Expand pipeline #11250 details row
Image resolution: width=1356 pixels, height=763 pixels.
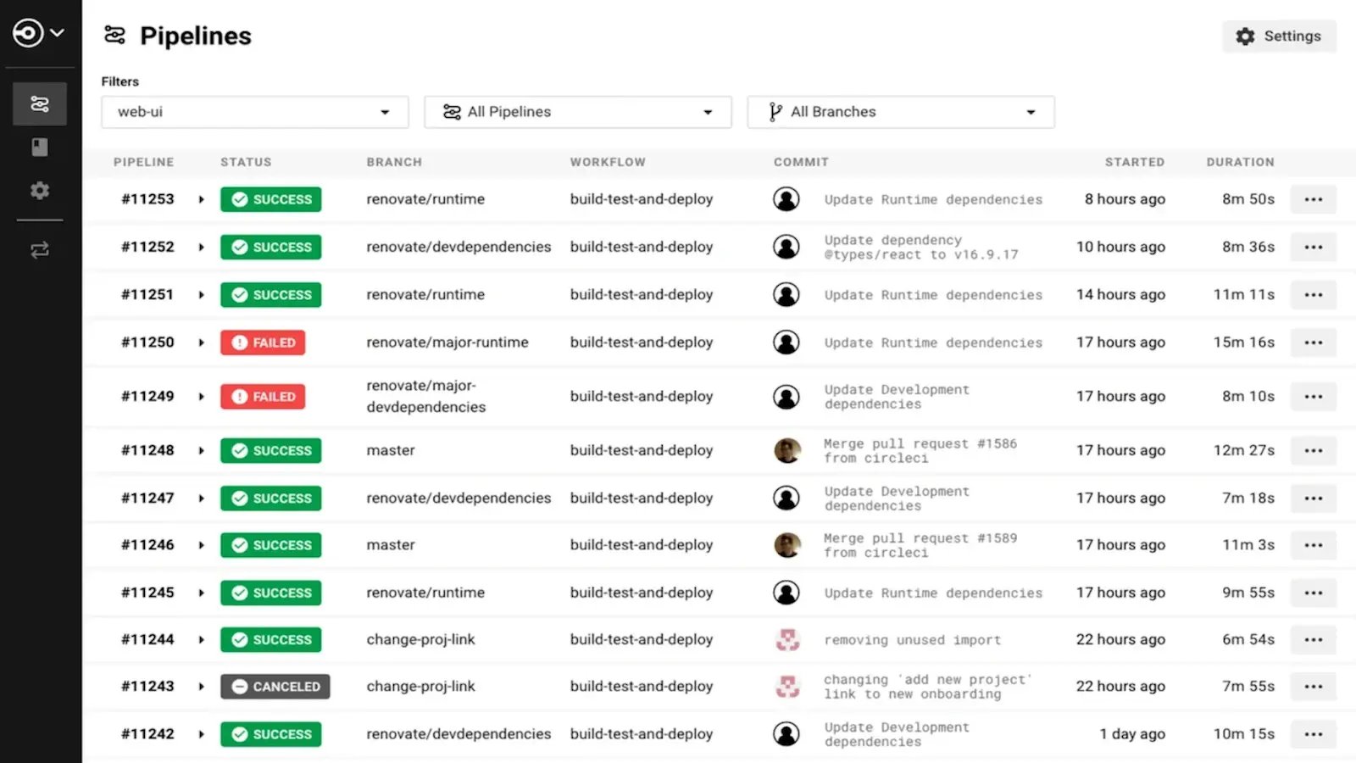pos(202,343)
